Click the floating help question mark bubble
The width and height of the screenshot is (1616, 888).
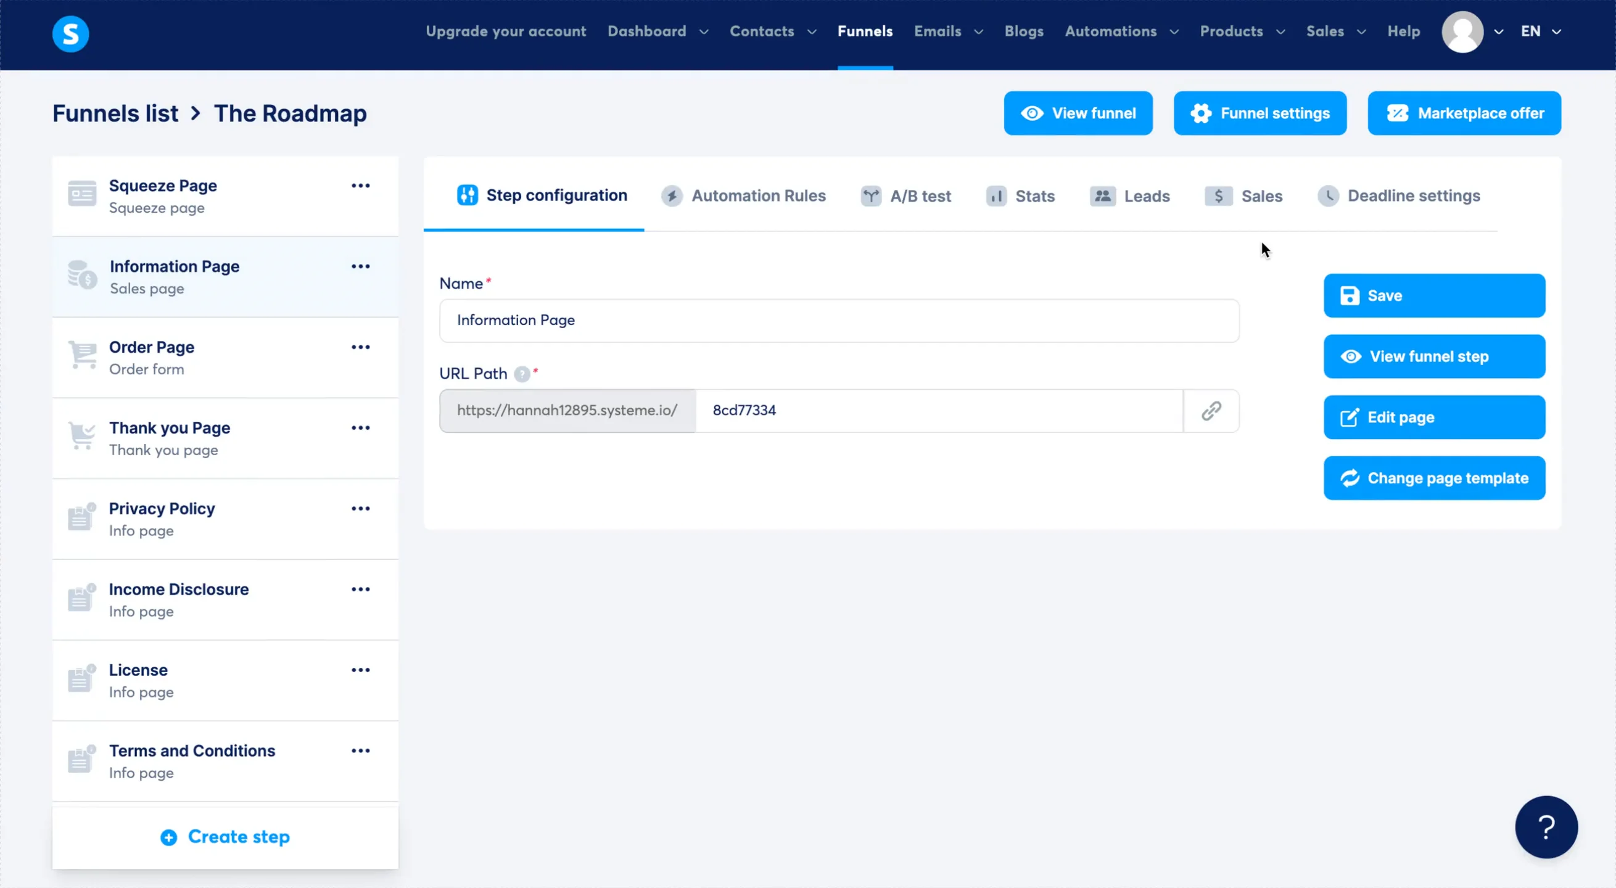(1546, 827)
